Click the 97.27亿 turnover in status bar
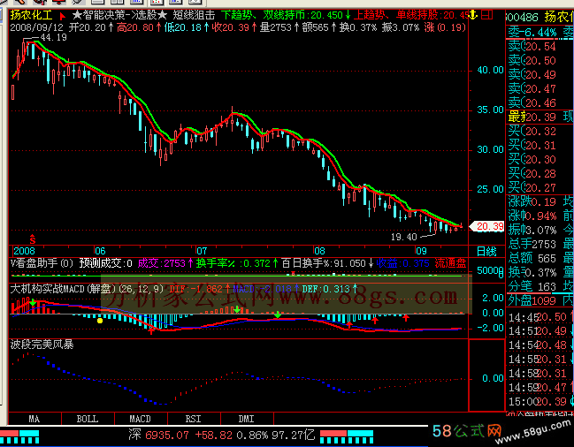 294,435
